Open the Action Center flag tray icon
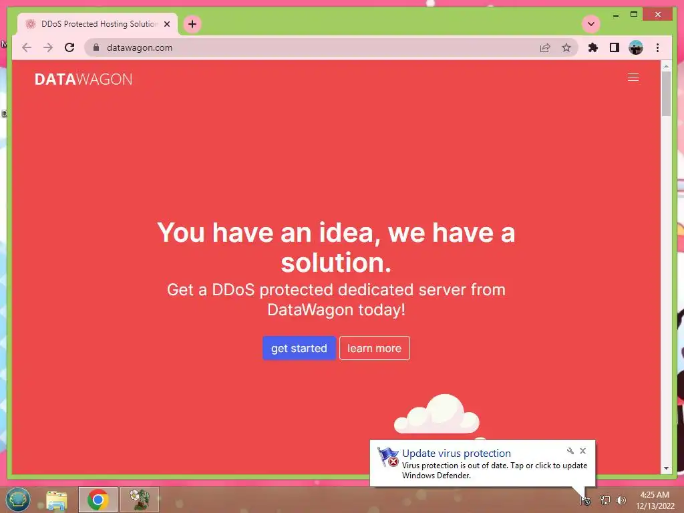Viewport: 684px width, 513px height. pos(585,500)
